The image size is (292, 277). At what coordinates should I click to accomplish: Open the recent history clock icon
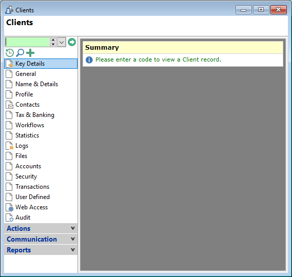[10, 53]
